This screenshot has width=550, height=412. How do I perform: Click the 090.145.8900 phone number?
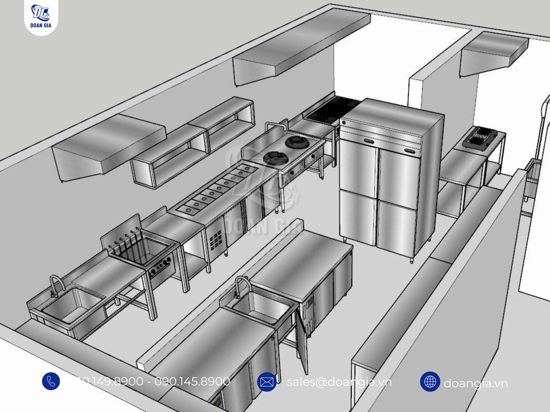pyautogui.click(x=192, y=381)
